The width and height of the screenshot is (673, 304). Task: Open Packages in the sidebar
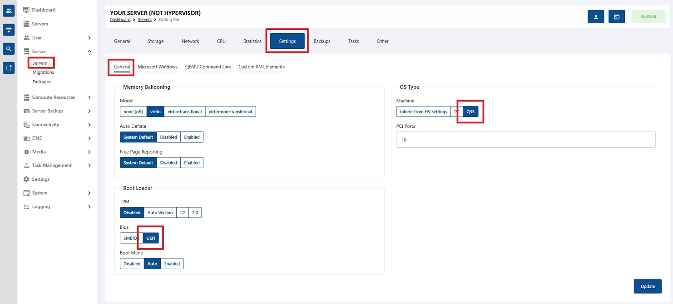pyautogui.click(x=42, y=82)
